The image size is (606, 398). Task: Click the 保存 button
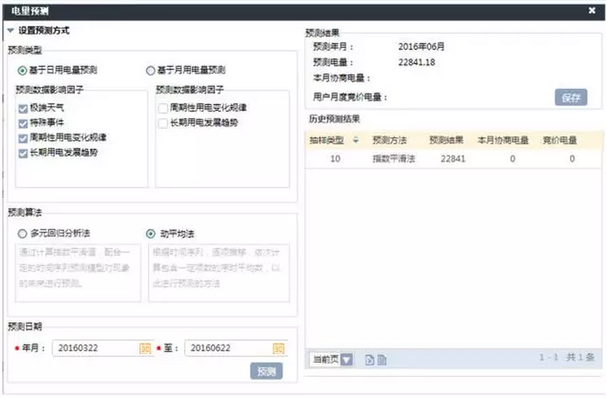pos(571,98)
